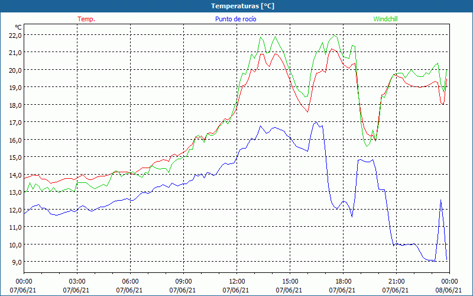Click the 15:00 time axis label
This screenshot has height=296, width=473.
[x=290, y=282]
